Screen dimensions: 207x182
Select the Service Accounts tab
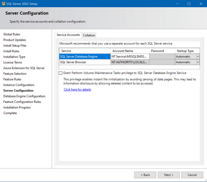(x=68, y=35)
